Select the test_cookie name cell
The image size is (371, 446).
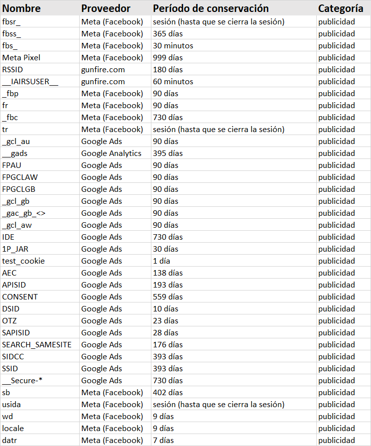coord(23,261)
